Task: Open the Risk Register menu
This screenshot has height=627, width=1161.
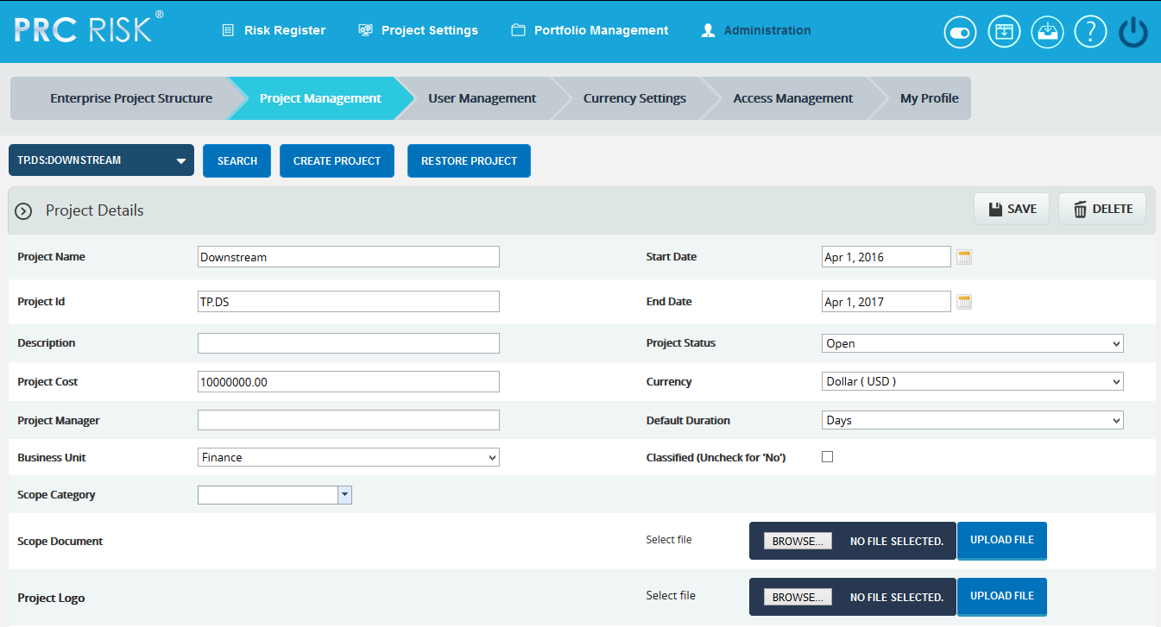Action: [274, 30]
